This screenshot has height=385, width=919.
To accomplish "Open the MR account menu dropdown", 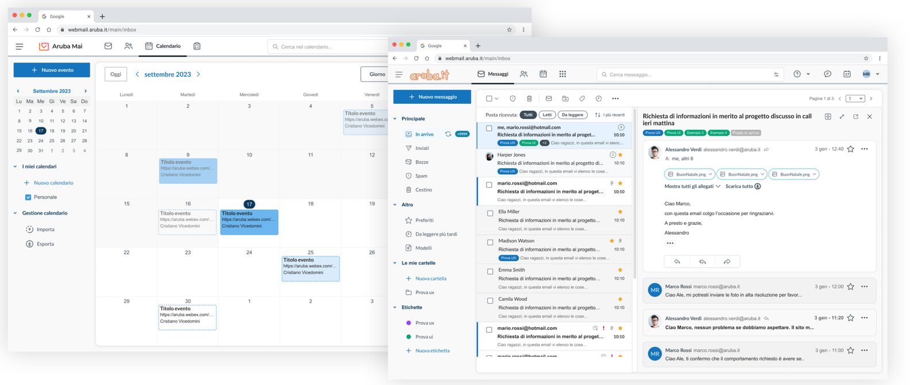I will (871, 74).
